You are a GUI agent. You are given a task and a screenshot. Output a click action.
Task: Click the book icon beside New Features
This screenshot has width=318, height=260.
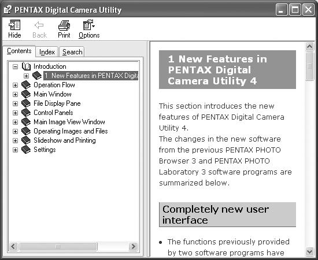click(37, 76)
